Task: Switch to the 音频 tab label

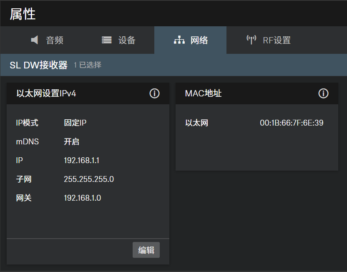Action: [55, 40]
